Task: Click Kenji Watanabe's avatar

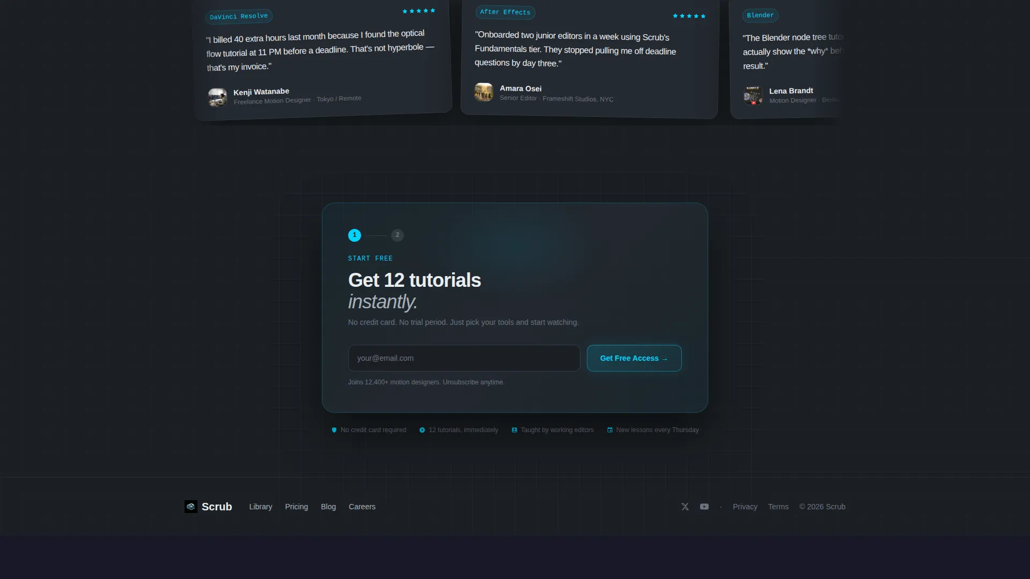Action: tap(217, 98)
